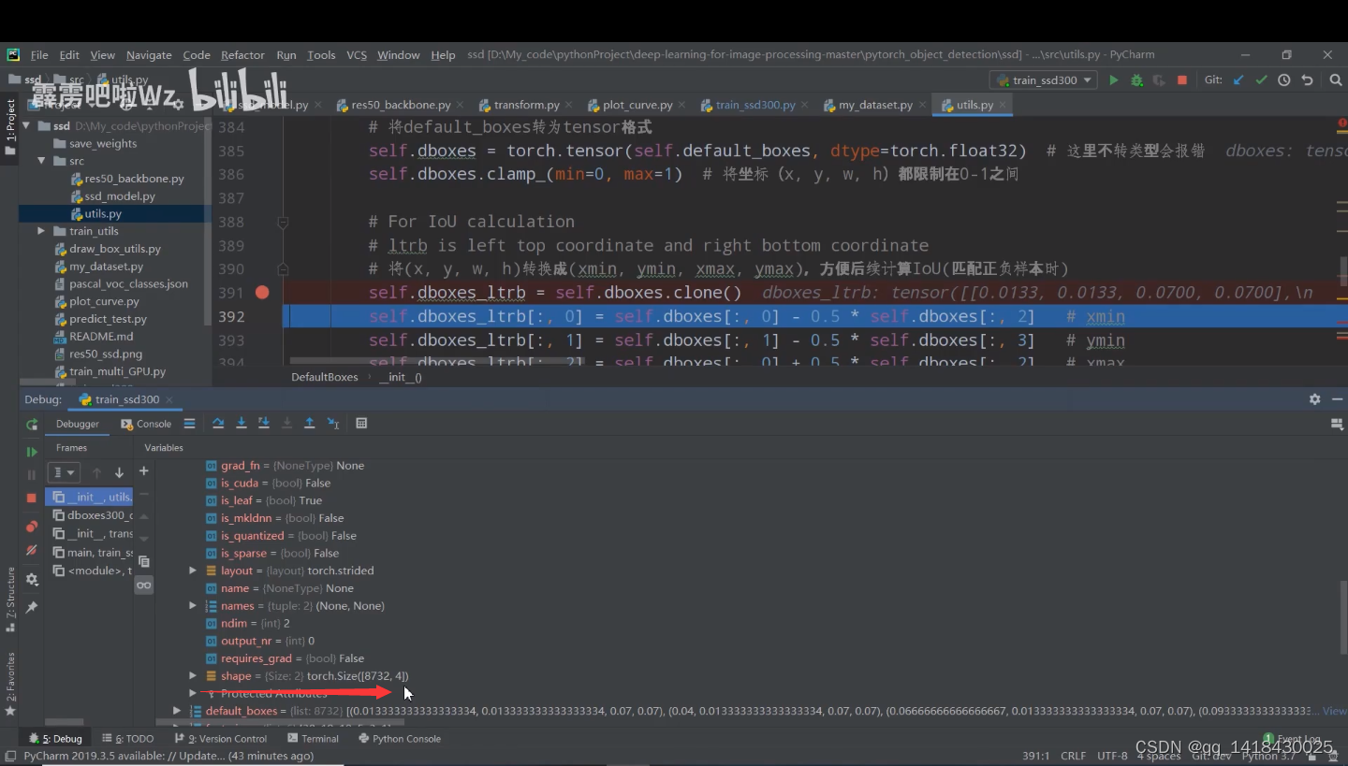Viewport: 1348px width, 766px height.
Task: Switch to train_ssd300.py editor tab
Action: (x=755, y=105)
